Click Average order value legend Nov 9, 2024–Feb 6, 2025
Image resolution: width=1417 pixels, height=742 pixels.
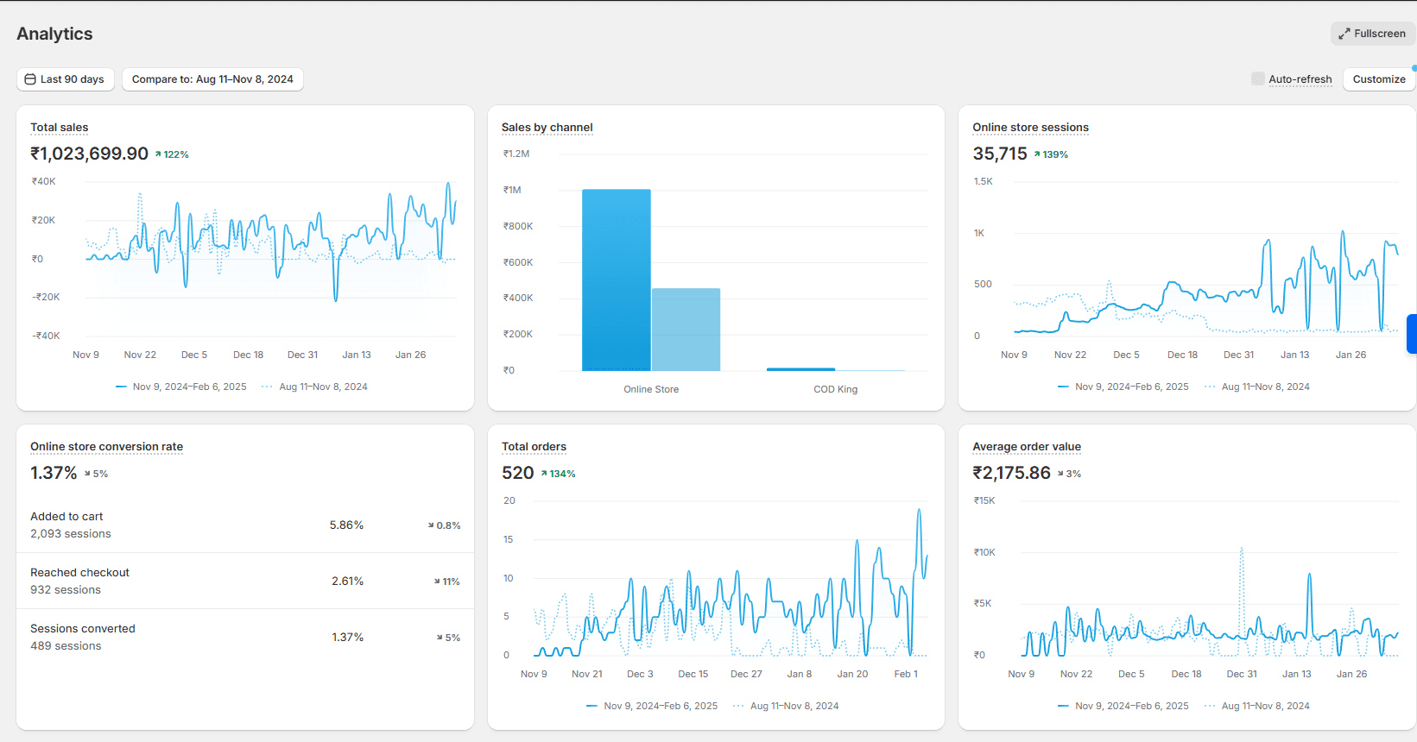click(1123, 707)
